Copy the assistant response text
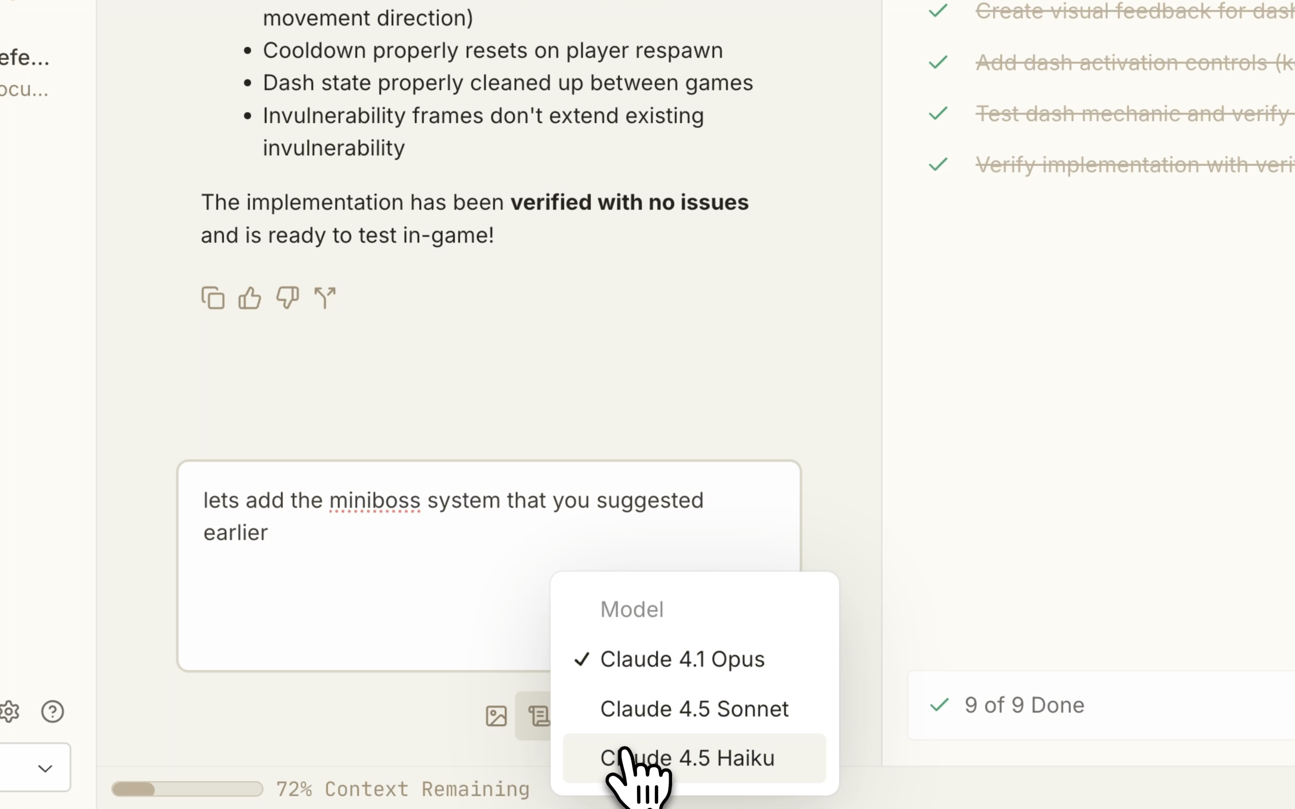This screenshot has height=809, width=1295. [213, 298]
